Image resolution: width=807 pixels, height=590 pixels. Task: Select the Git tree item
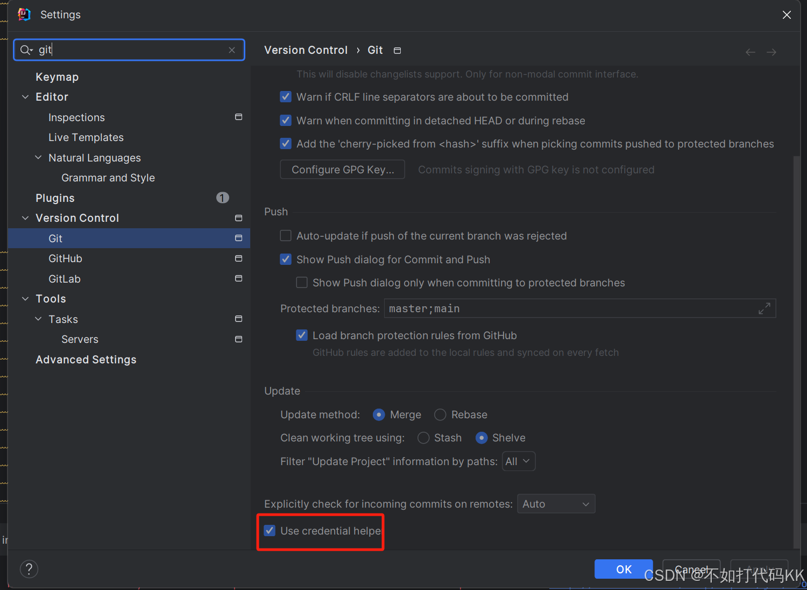(x=129, y=238)
